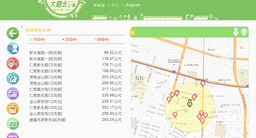Switch language to 中文

(x=116, y=5)
